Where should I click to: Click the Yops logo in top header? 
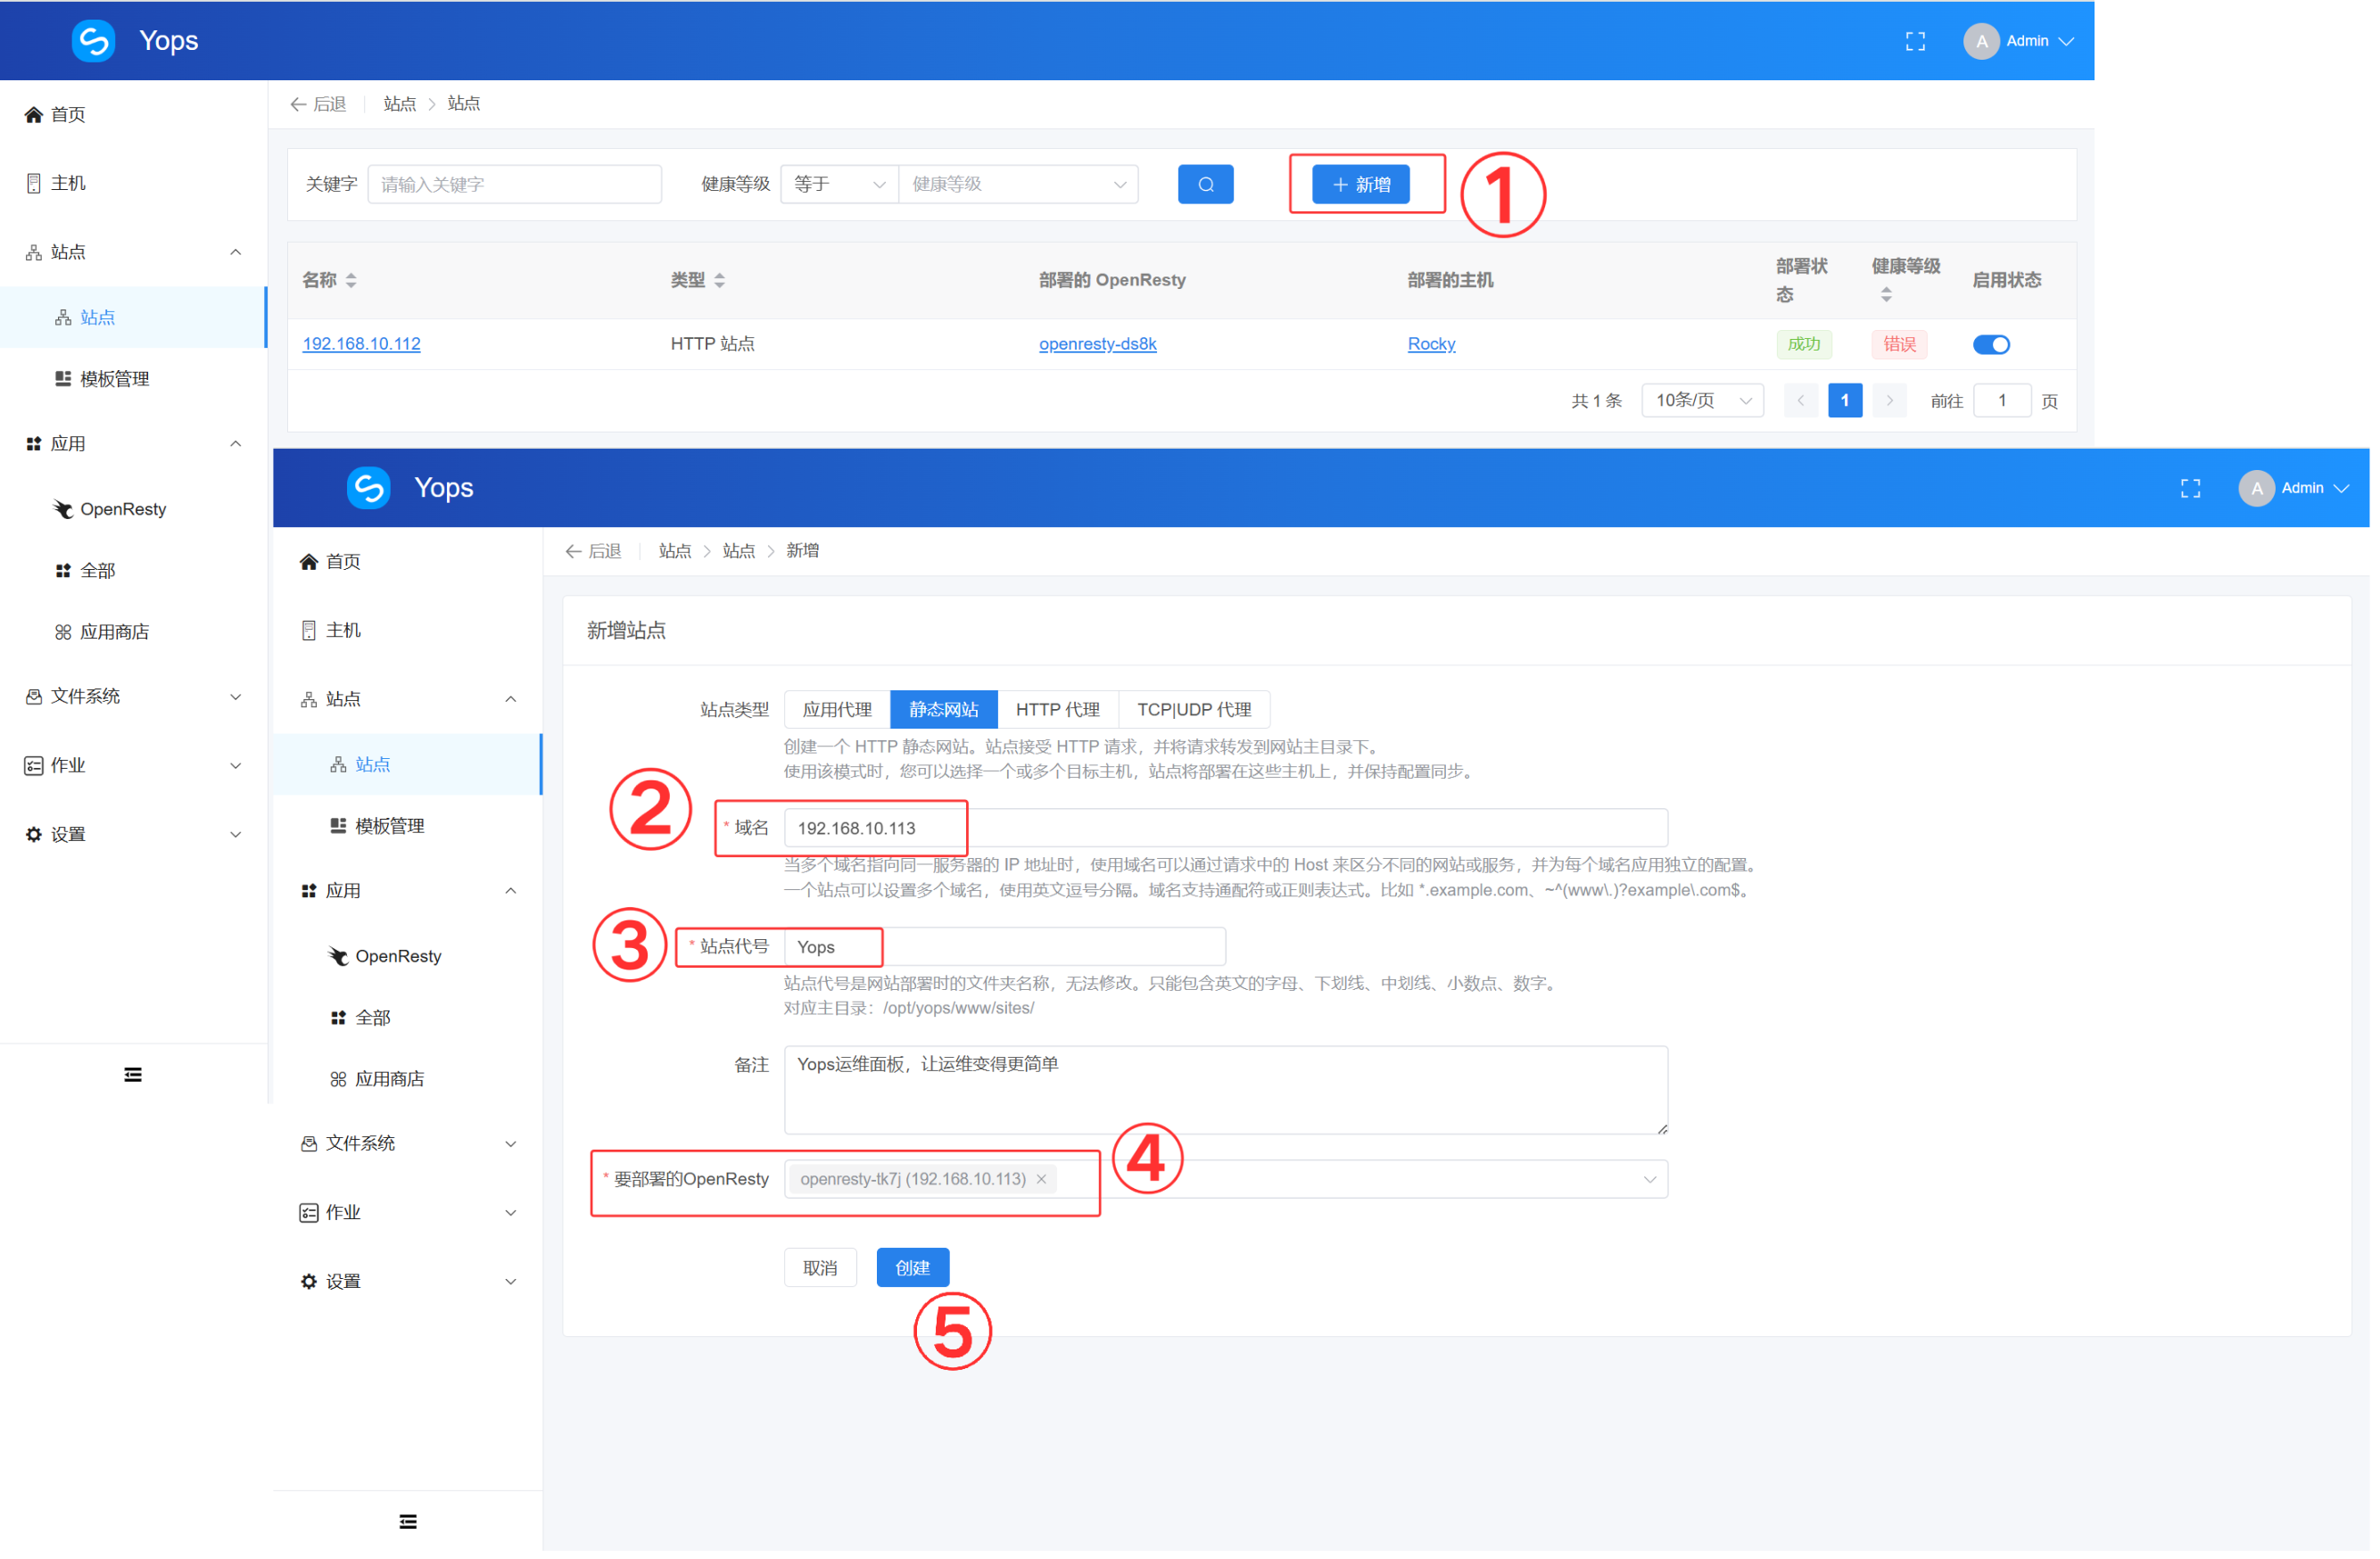pos(94,41)
